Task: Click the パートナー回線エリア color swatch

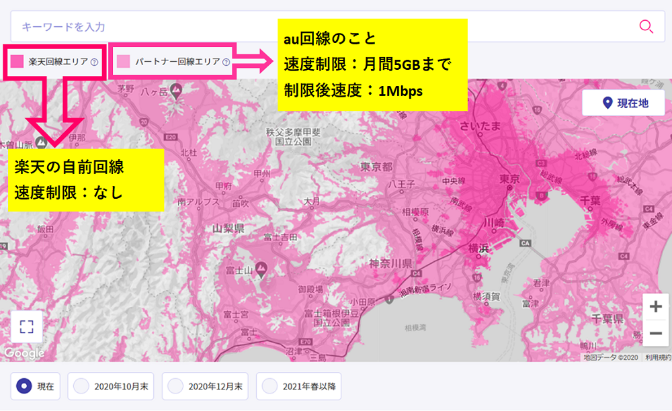Action: coord(124,62)
